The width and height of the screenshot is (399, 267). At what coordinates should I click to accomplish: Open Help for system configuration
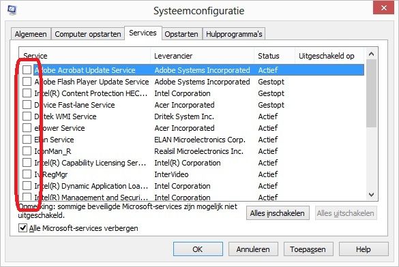coord(364,249)
